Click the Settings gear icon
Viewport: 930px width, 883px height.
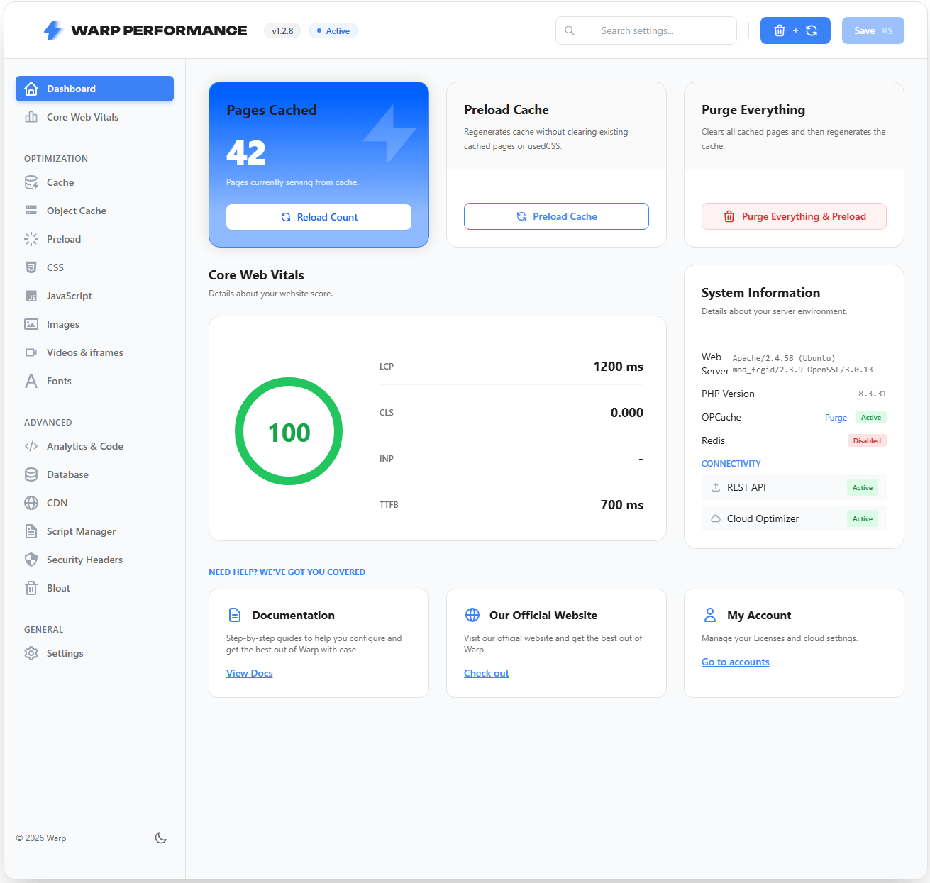point(31,653)
